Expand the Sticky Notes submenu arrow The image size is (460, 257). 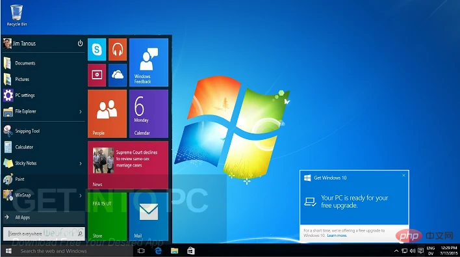[x=81, y=163]
